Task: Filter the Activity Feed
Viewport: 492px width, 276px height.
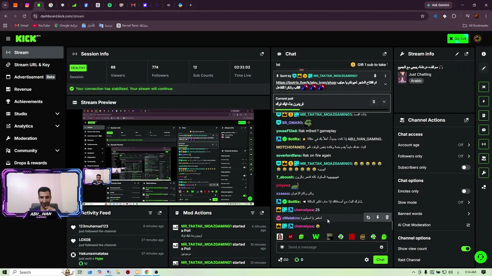Action: click(150, 213)
